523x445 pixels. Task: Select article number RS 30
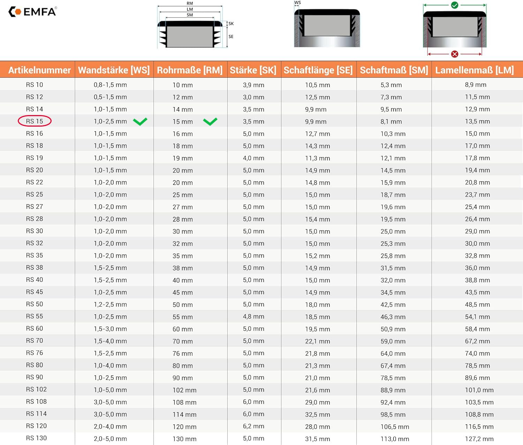pyautogui.click(x=35, y=231)
